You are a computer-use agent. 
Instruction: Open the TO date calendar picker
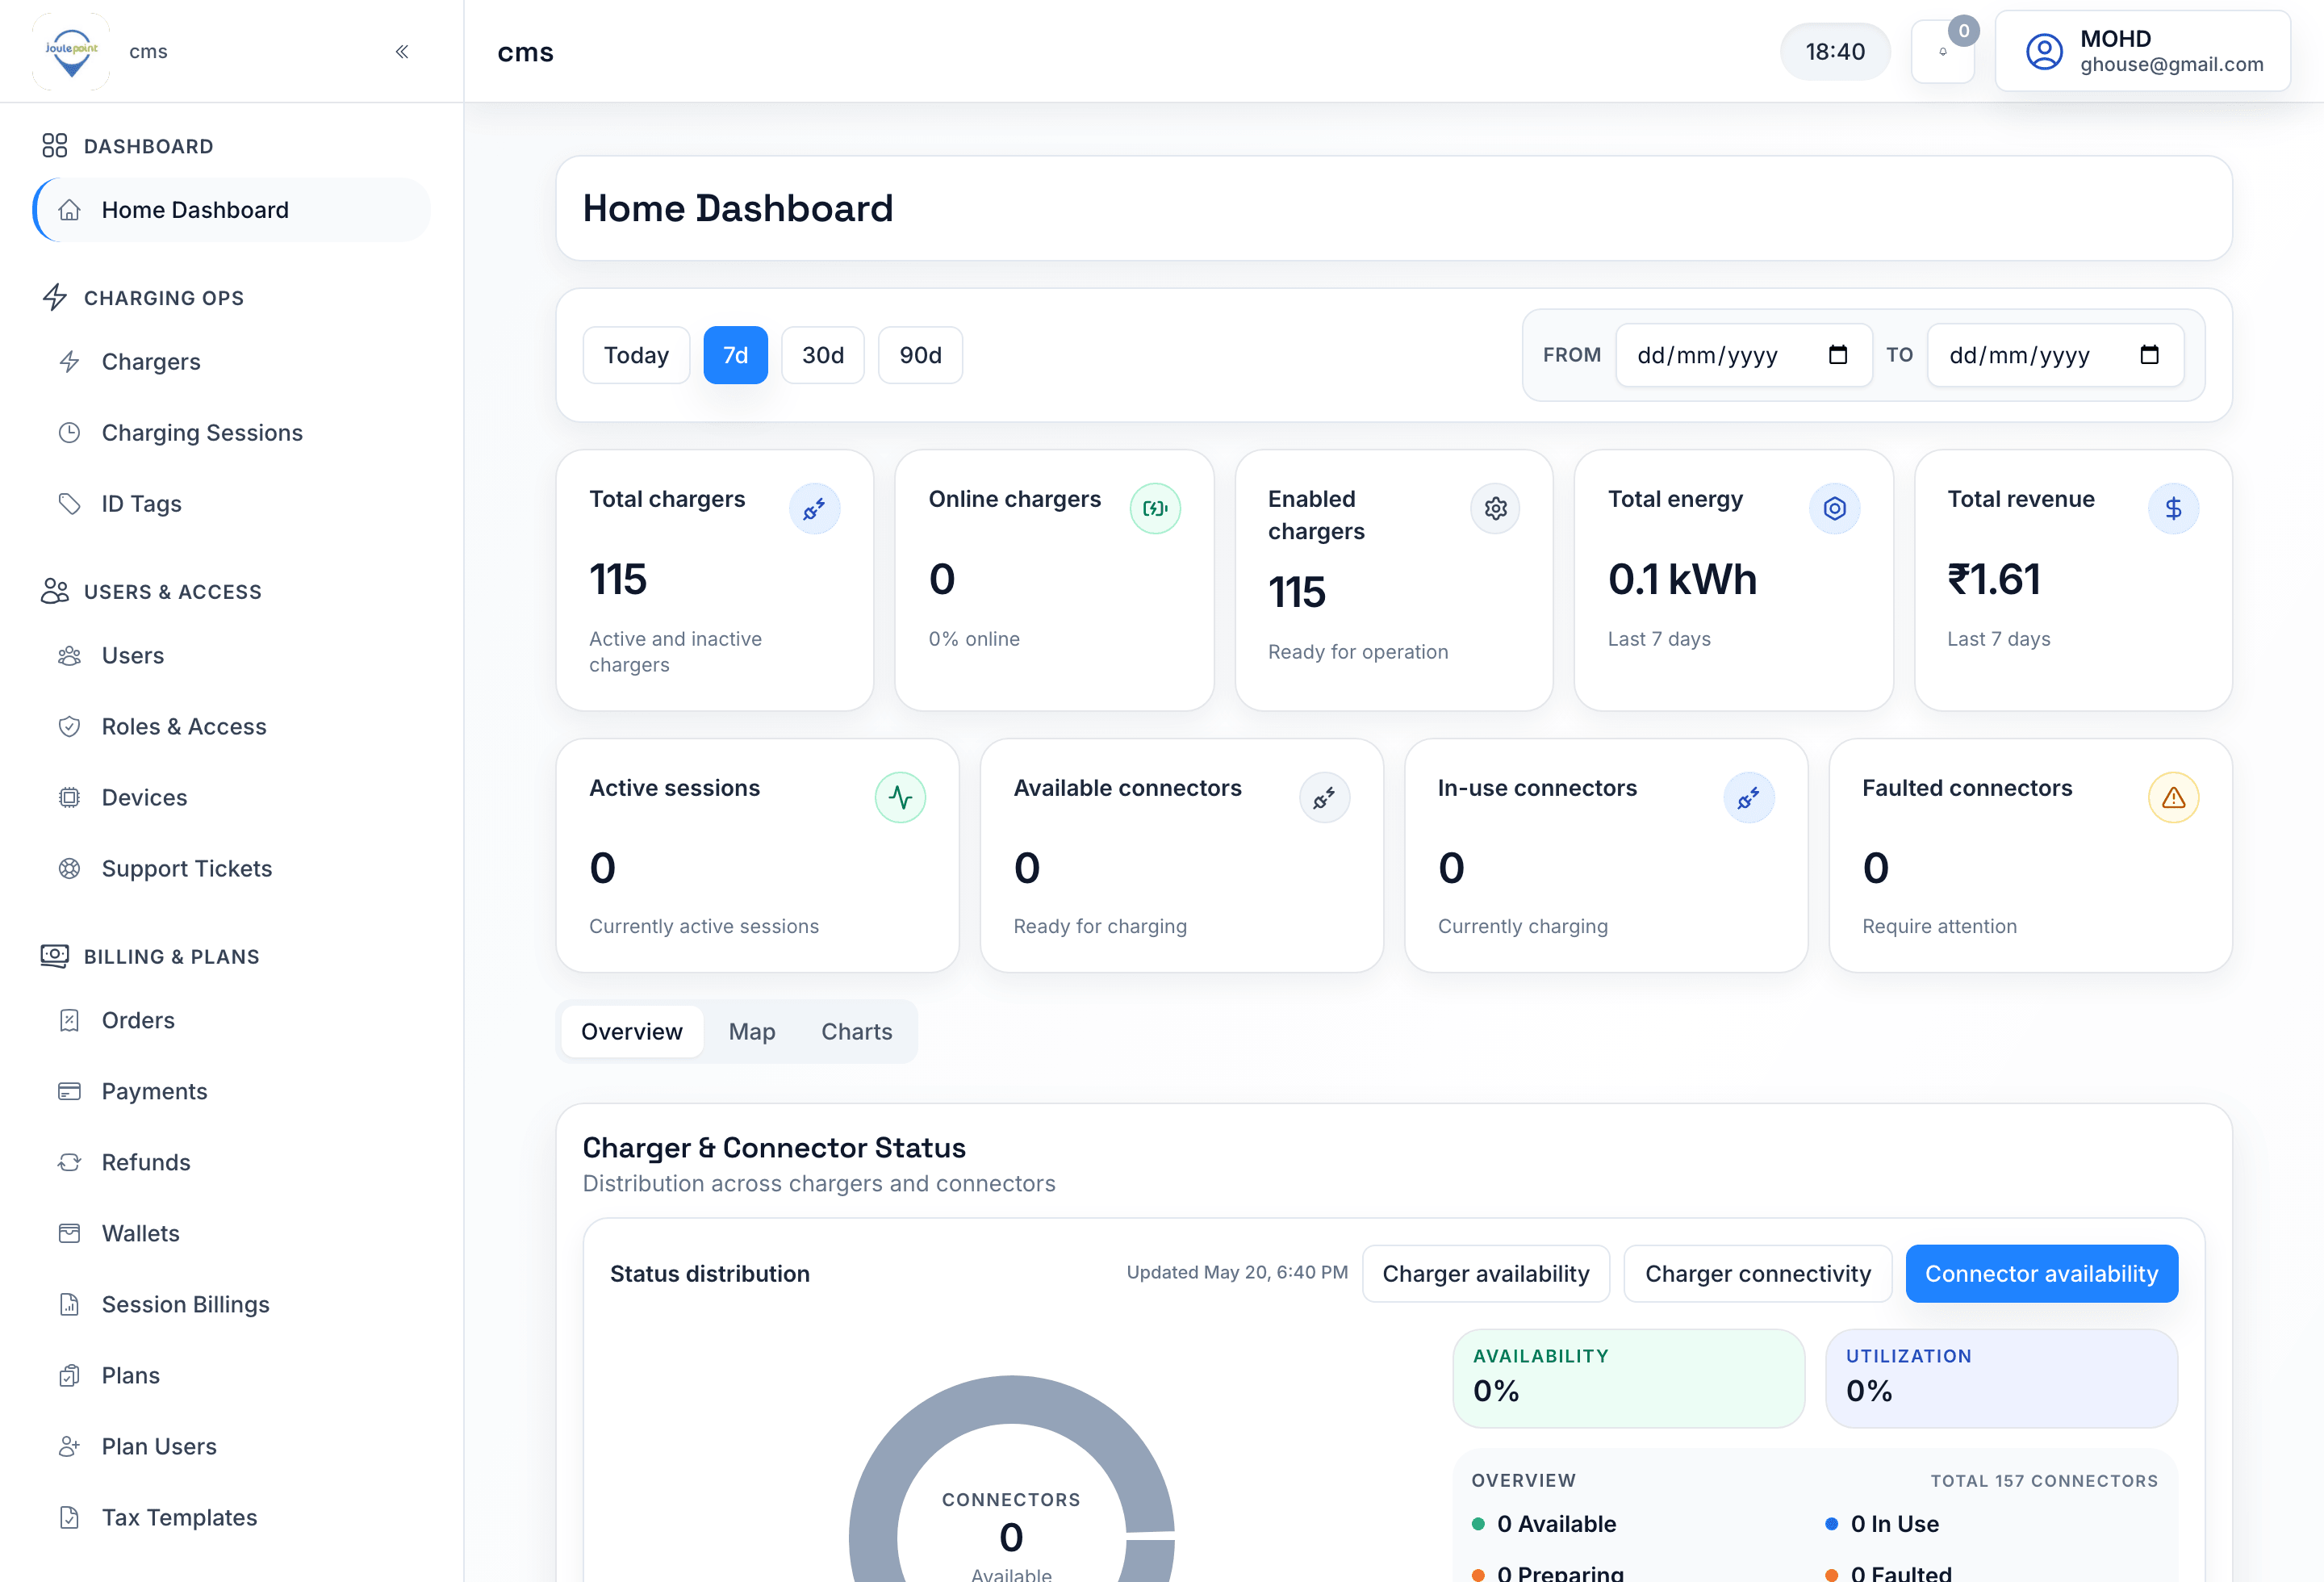point(2149,355)
